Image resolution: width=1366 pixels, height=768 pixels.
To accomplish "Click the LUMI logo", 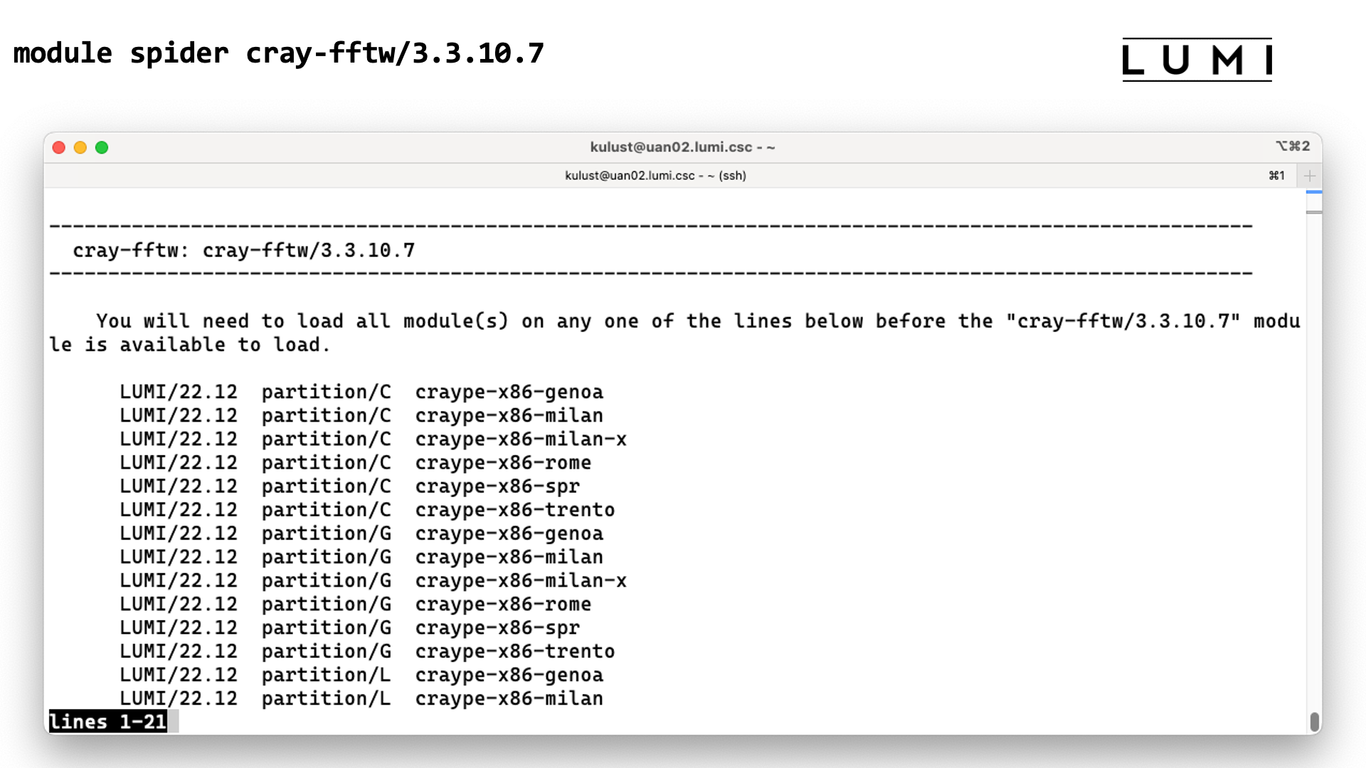I will [1197, 60].
